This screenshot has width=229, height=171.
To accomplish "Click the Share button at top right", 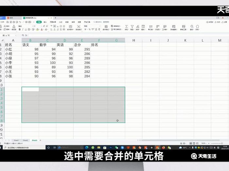I will coord(224,22).
